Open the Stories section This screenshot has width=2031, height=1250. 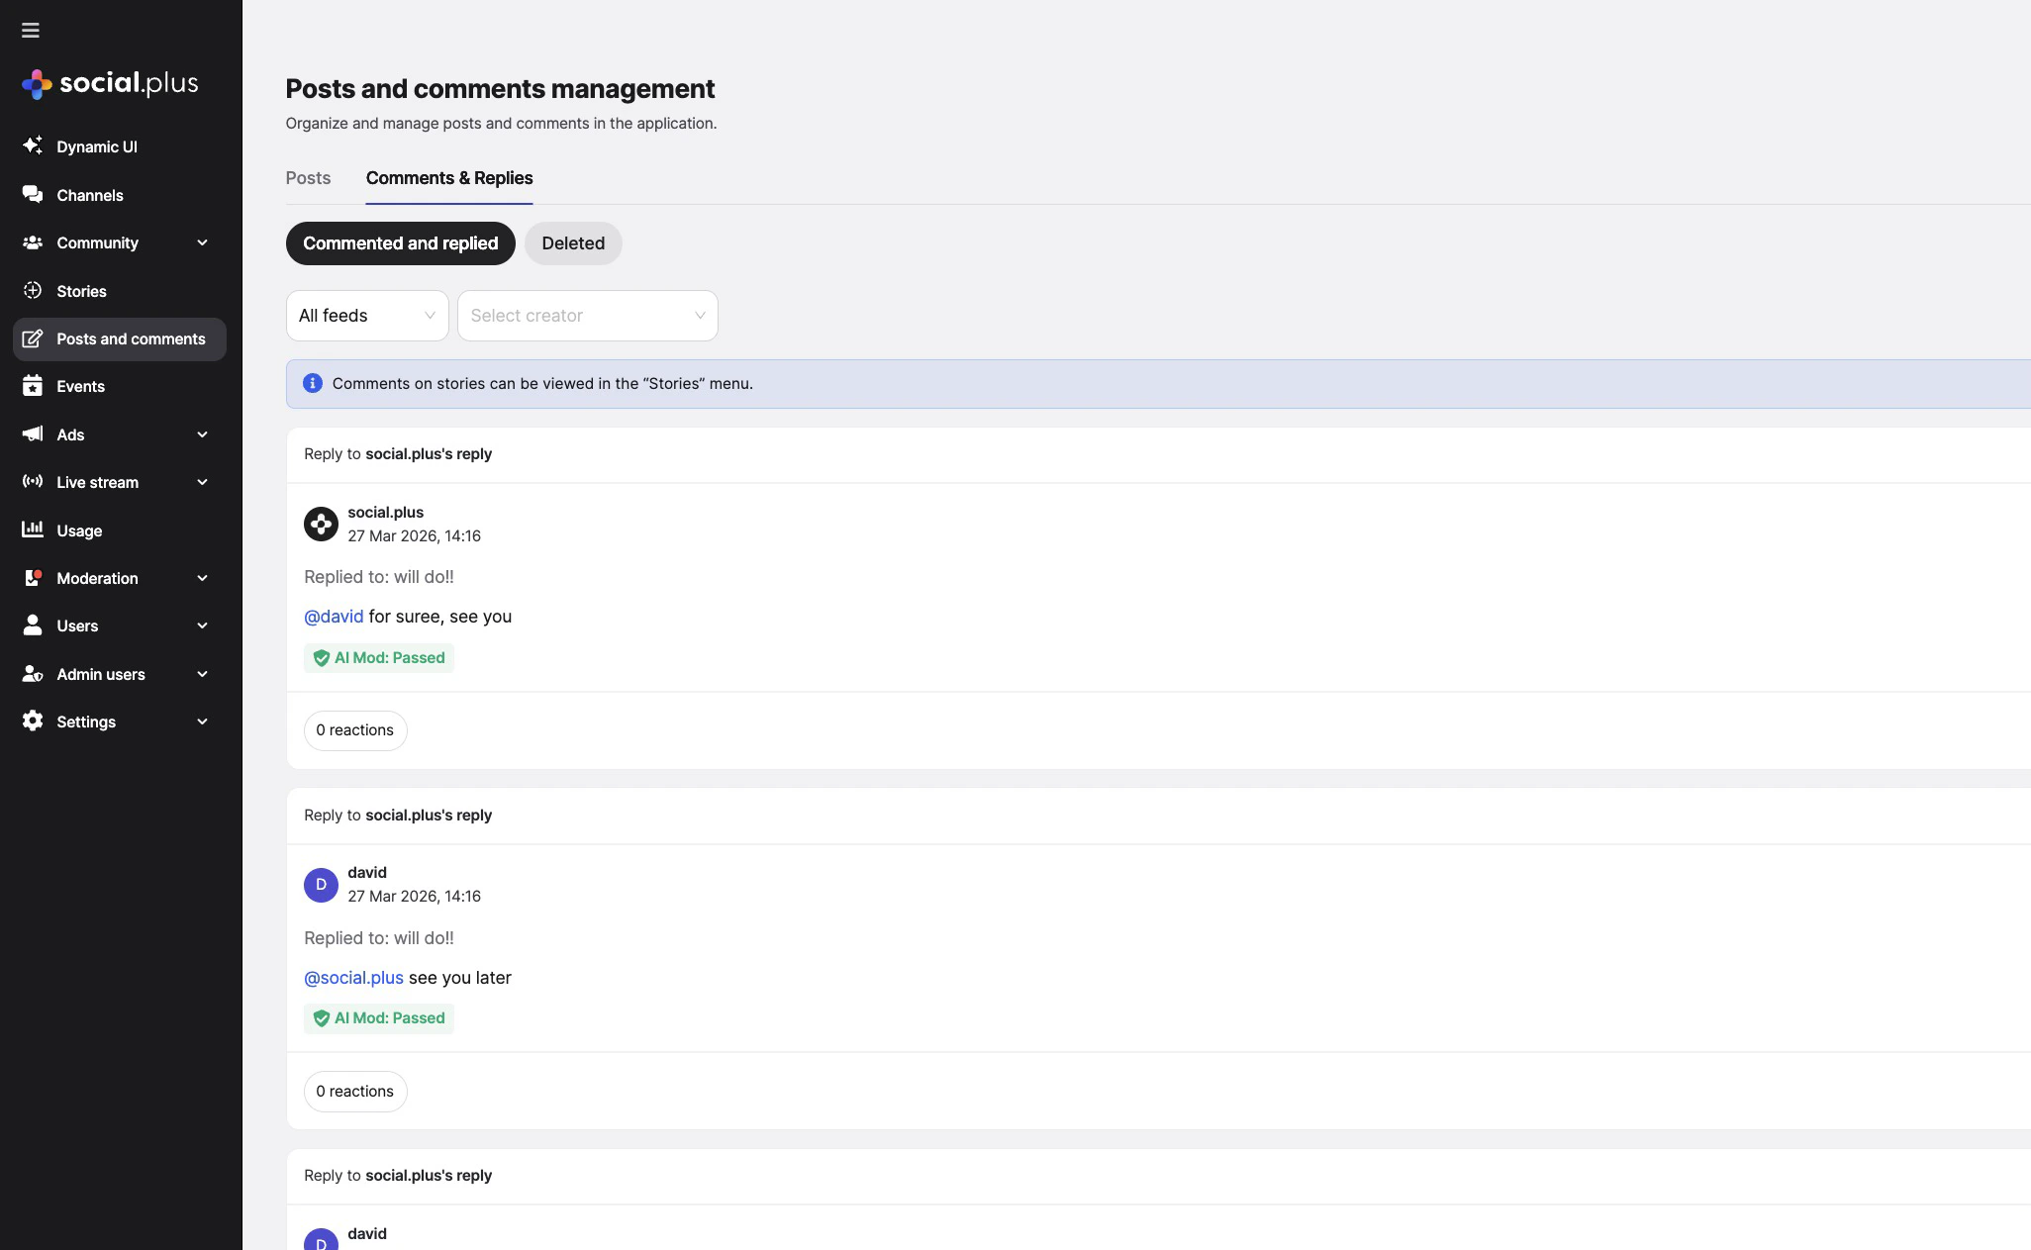tap(81, 291)
